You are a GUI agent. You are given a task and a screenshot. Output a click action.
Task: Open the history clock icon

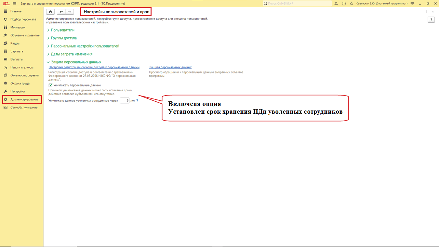(x=344, y=4)
